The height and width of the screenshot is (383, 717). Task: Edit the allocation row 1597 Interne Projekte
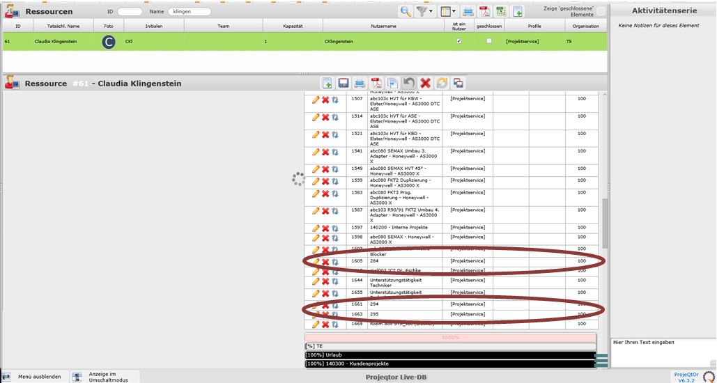316,228
